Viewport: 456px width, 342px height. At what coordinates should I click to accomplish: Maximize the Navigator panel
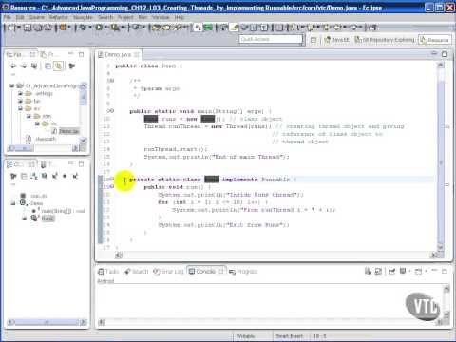82,54
